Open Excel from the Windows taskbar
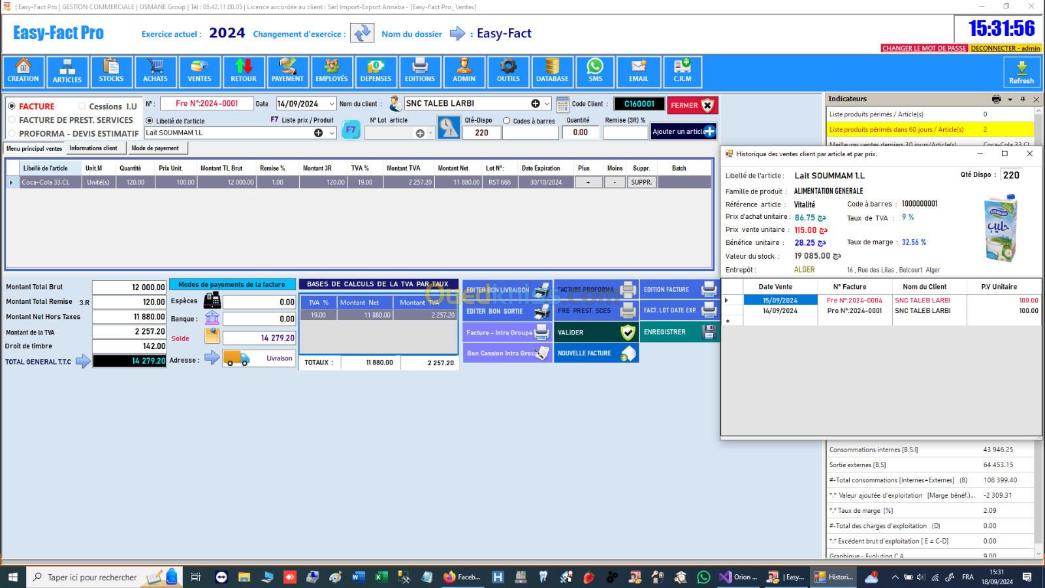The image size is (1045, 588). coord(381,577)
